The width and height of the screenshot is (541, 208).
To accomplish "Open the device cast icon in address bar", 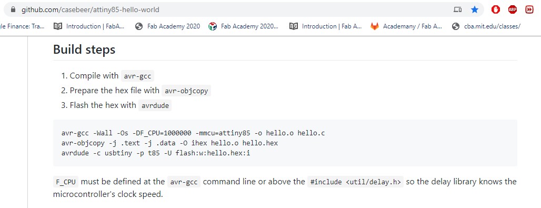I will point(457,9).
